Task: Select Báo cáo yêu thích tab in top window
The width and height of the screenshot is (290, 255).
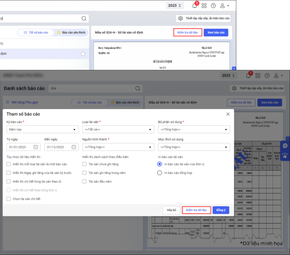Action: click(x=71, y=32)
